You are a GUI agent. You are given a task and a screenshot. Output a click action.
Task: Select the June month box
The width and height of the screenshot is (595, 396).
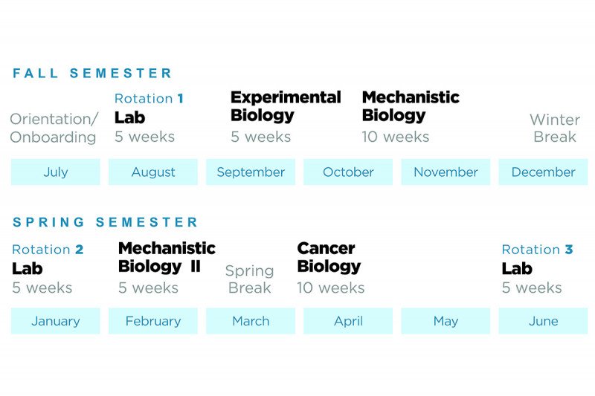[x=543, y=321]
